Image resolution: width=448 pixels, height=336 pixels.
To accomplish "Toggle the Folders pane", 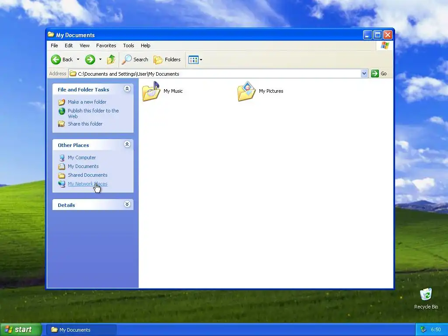I will tap(167, 59).
